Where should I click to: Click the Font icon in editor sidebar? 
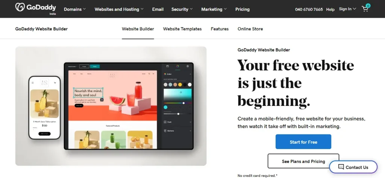click(165, 122)
